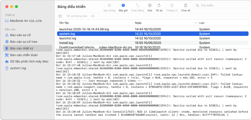Sort by the Tên Tệp column header
Viewport: 251px width, 120px height.
(64, 23)
